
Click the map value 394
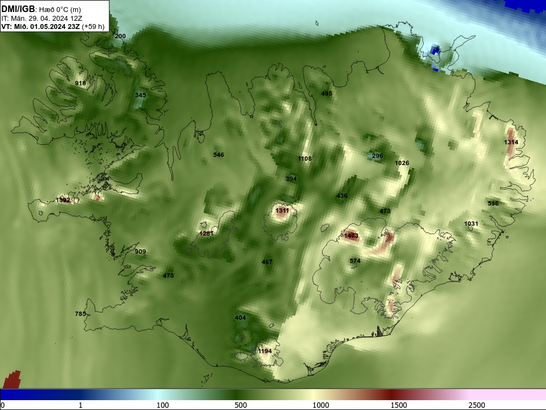click(291, 179)
